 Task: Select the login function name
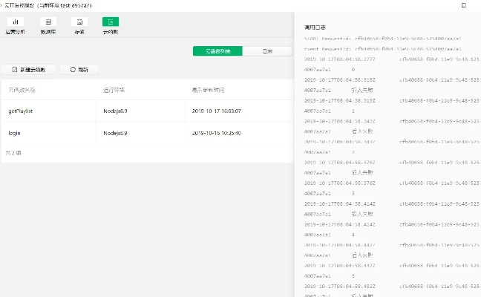[14, 133]
